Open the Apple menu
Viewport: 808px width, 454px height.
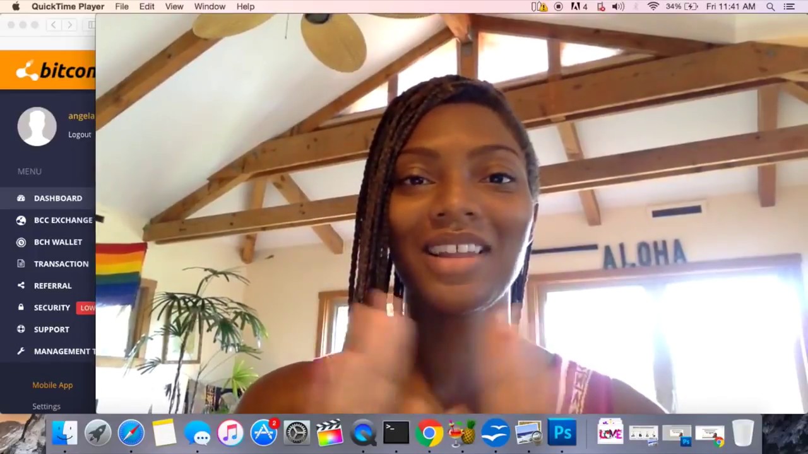[x=15, y=6]
